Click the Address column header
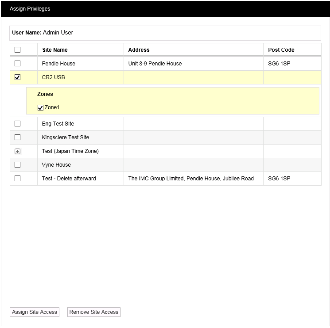Screen dimensions: 330x328 pyautogui.click(x=139, y=50)
